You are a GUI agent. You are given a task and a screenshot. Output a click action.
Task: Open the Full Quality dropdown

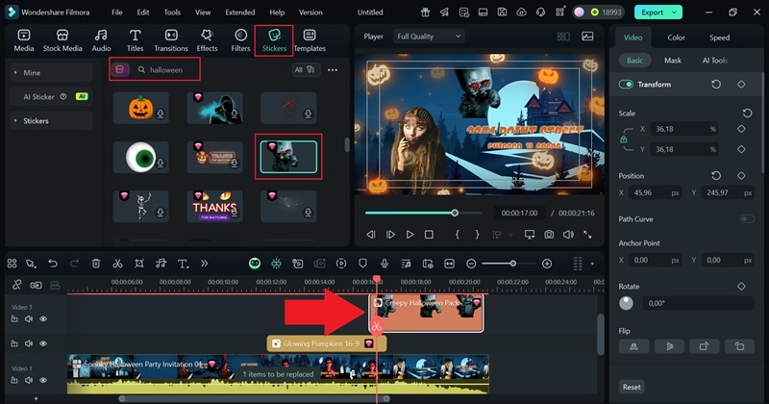pos(429,37)
